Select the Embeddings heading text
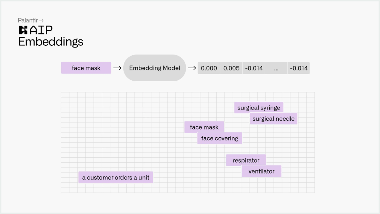The image size is (380, 214). coord(51,42)
